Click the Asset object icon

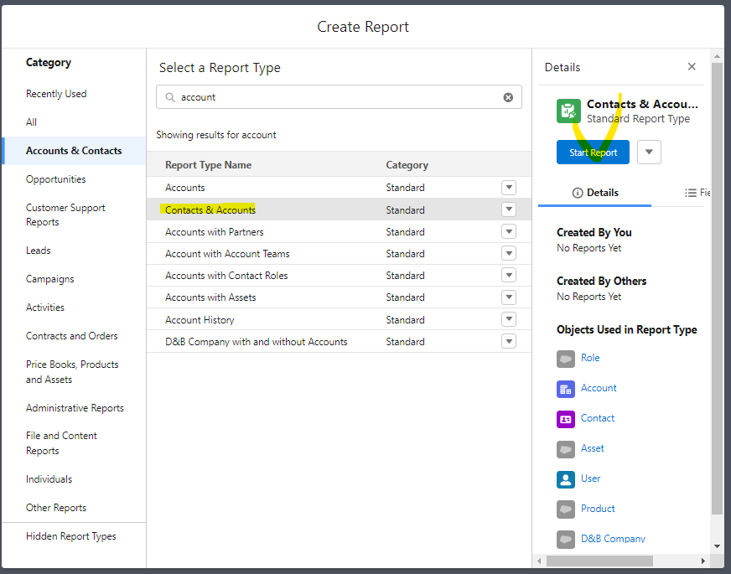pos(566,449)
